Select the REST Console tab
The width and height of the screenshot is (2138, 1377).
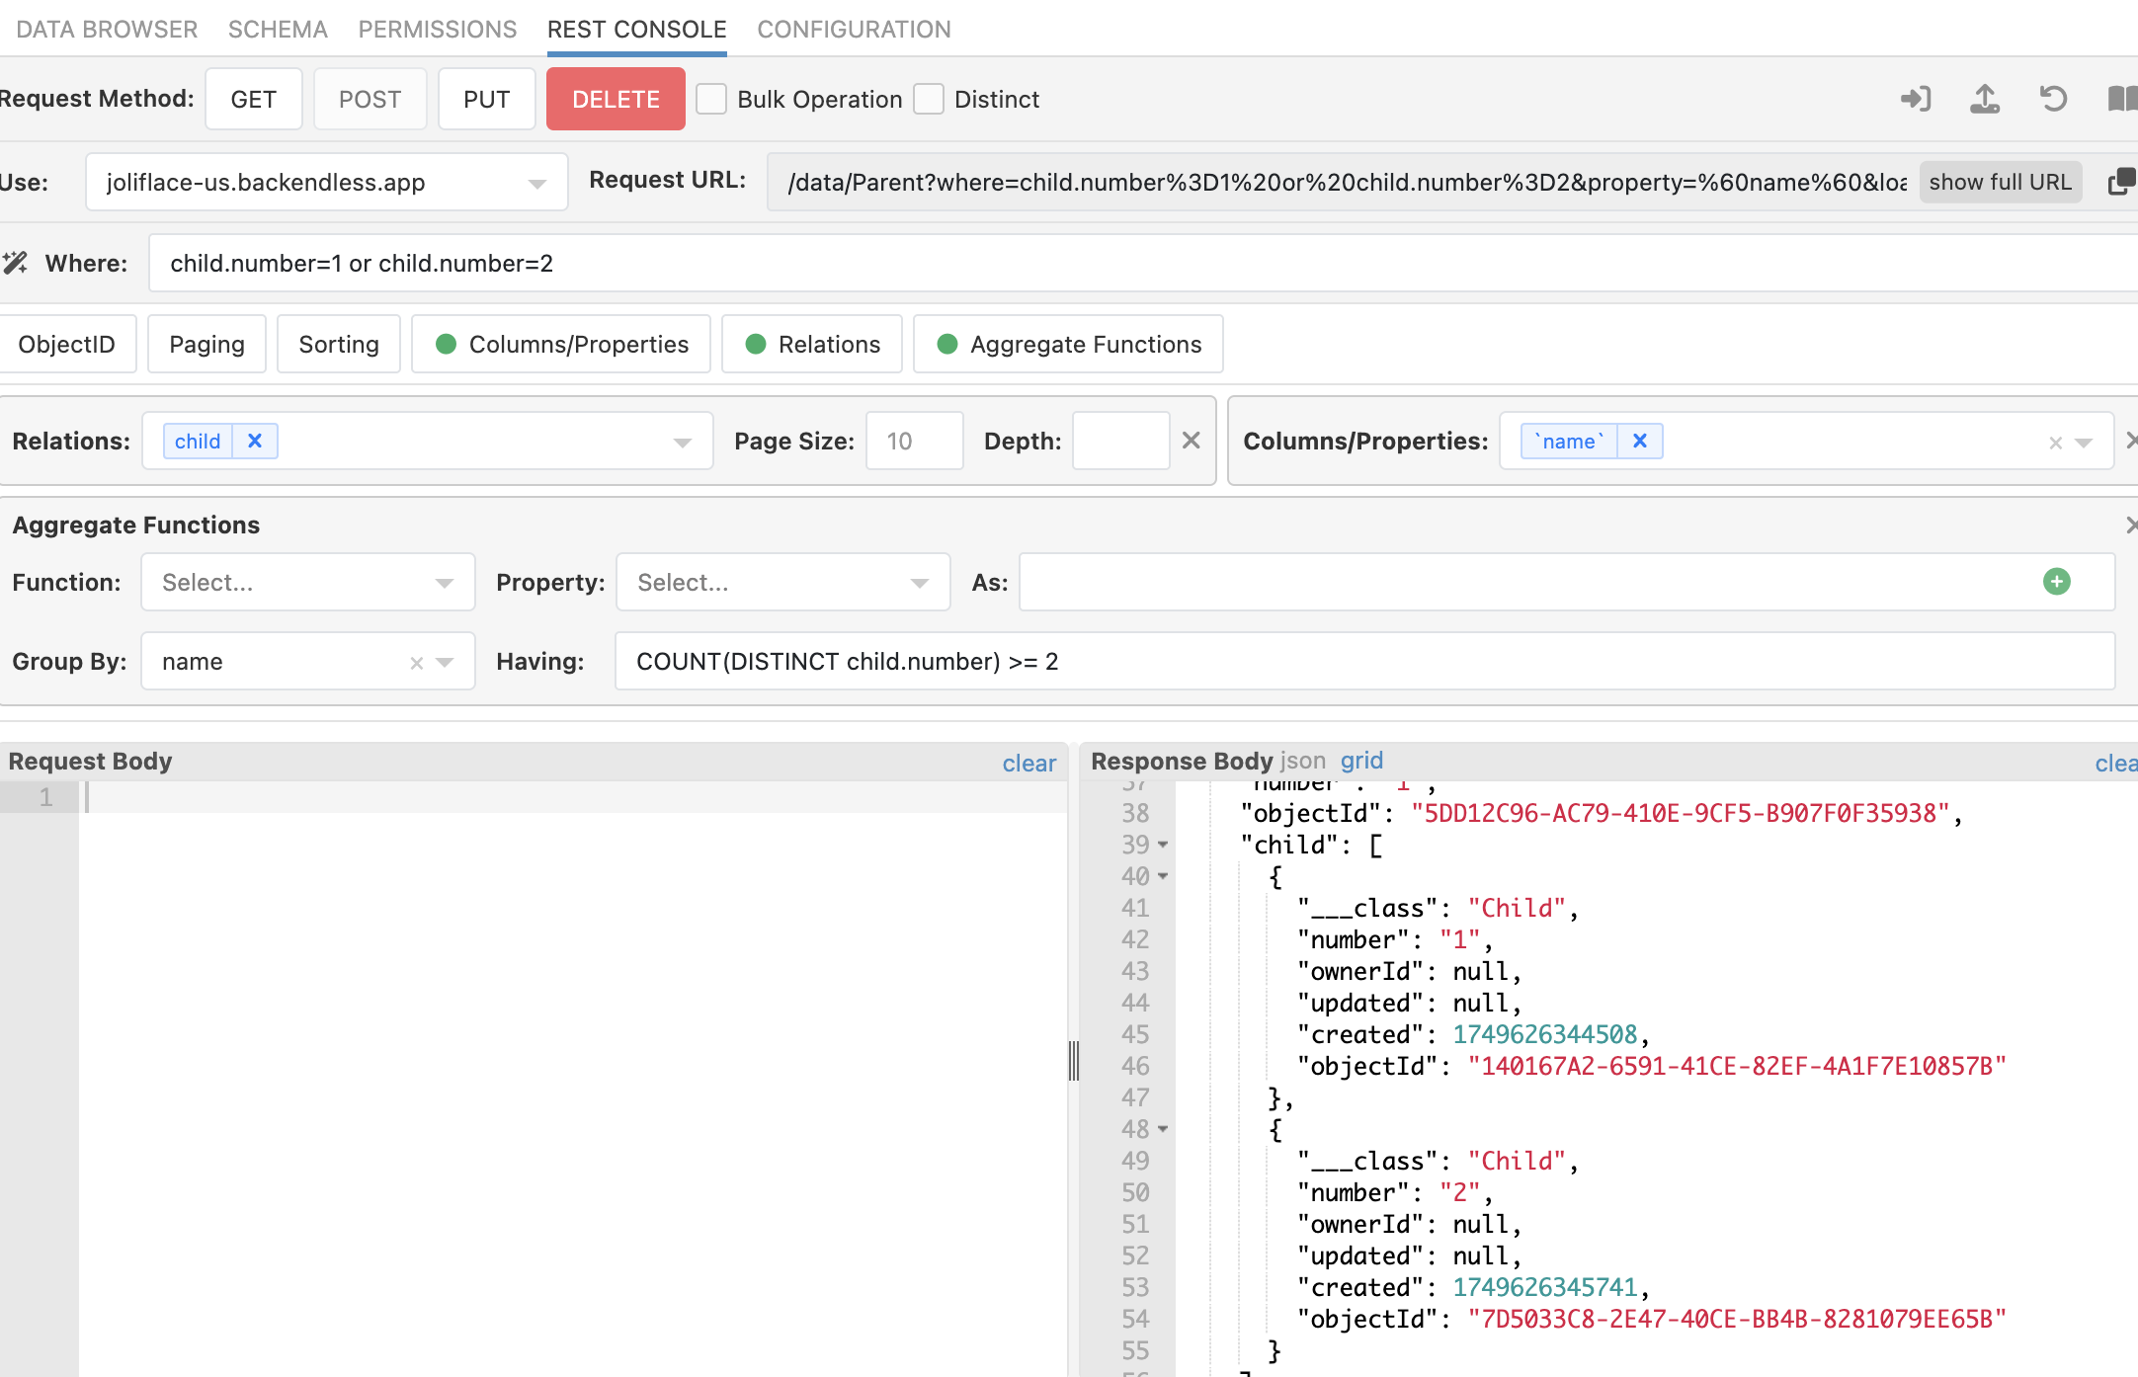coord(637,30)
